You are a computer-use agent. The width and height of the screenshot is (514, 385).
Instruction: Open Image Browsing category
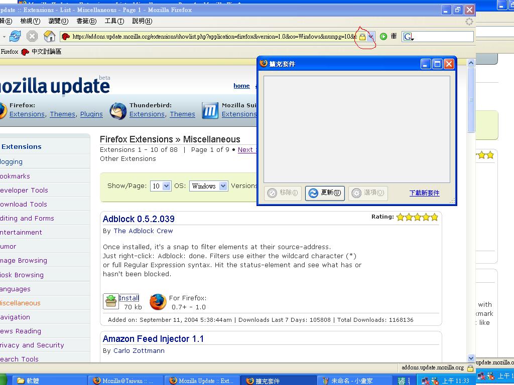[x=23, y=261]
